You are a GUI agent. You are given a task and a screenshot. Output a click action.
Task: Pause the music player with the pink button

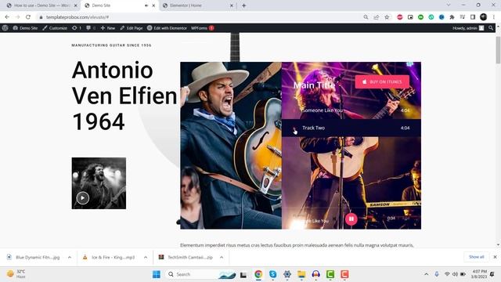coord(351,219)
